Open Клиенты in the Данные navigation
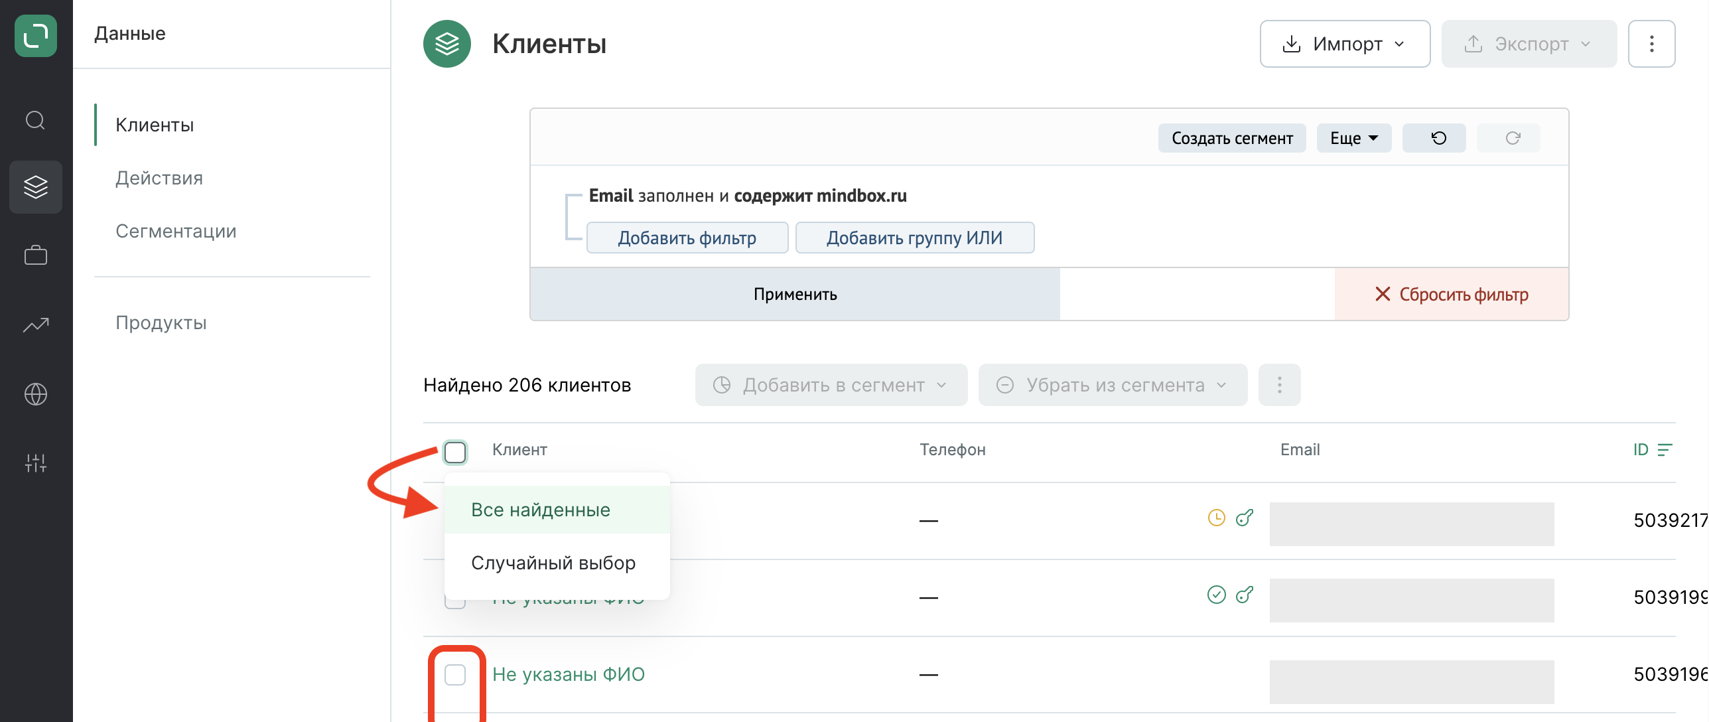Image resolution: width=1709 pixels, height=722 pixels. pos(155,125)
